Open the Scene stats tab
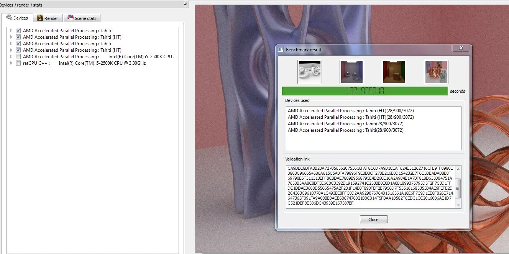Image resolution: width=509 pixels, height=254 pixels. (x=82, y=18)
